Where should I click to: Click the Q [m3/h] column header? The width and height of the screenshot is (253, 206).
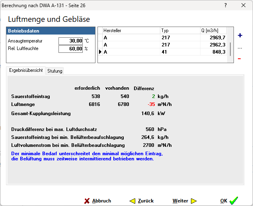coord(213,31)
